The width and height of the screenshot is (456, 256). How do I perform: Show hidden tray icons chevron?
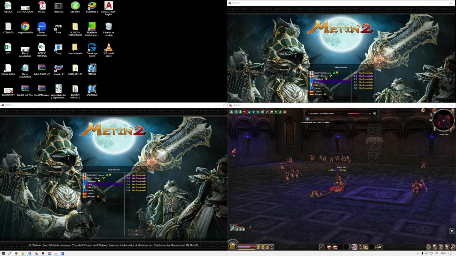click(418, 254)
